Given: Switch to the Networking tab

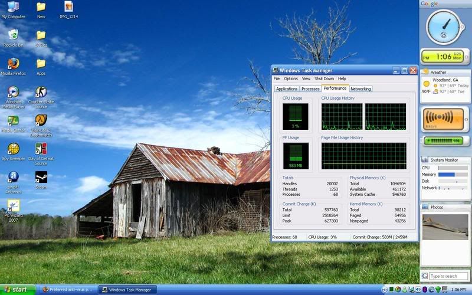Looking at the screenshot, I should coord(360,88).
